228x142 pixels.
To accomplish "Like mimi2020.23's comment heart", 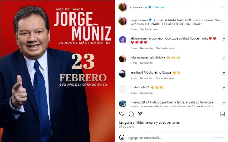I will tap(224, 104).
